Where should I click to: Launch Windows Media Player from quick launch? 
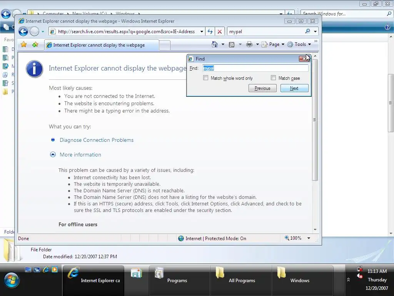(x=55, y=269)
